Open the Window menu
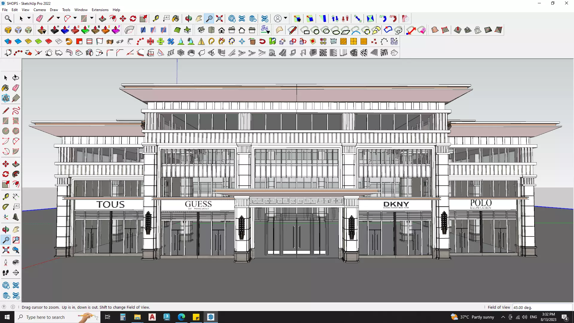The width and height of the screenshot is (574, 323). [81, 10]
